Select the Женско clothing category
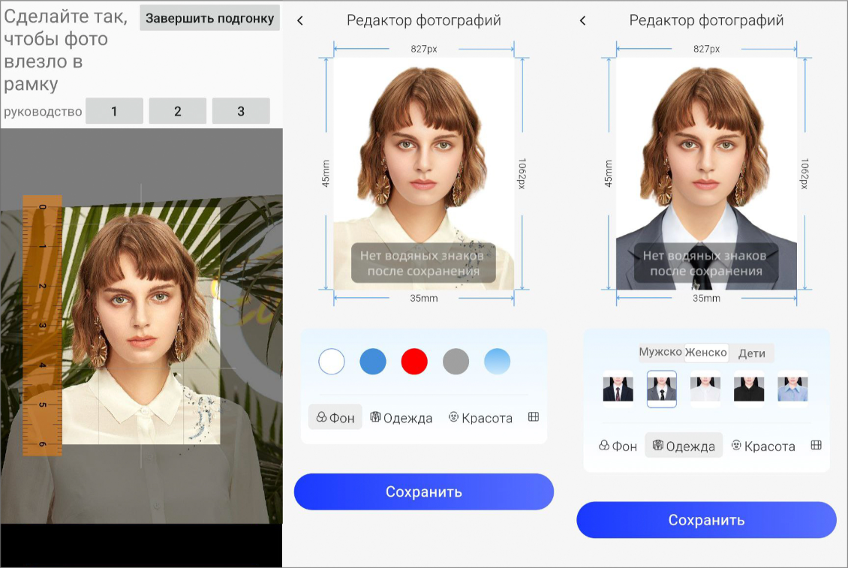Screen dimensions: 848x568 (x=706, y=353)
